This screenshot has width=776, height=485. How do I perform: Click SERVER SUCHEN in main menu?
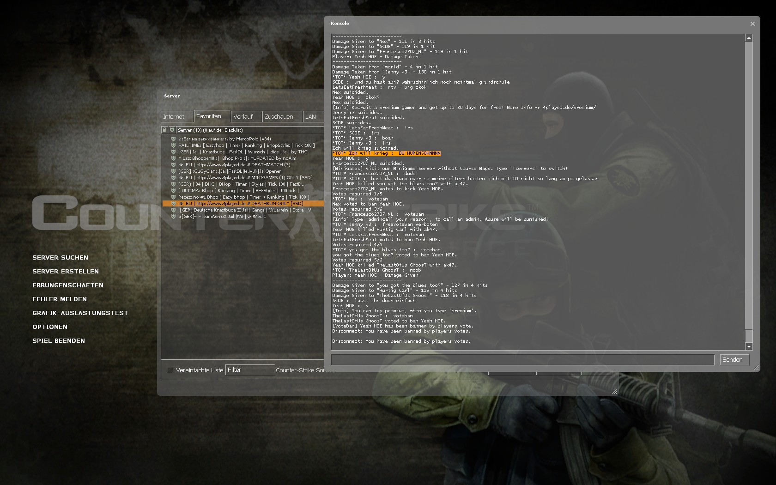pos(60,257)
